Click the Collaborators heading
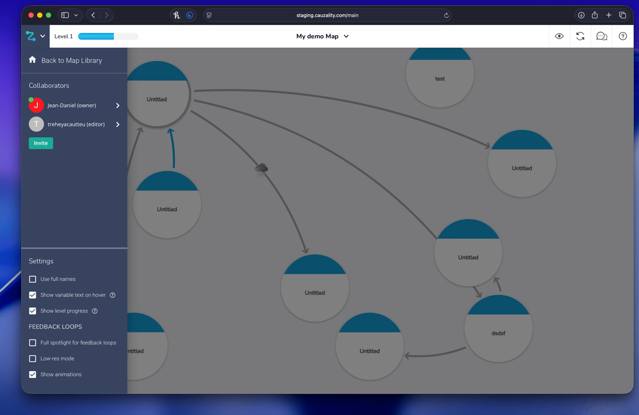 (49, 85)
